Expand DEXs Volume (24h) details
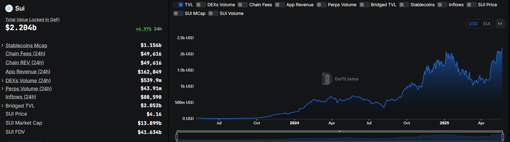The width and height of the screenshot is (510, 142). tap(2, 80)
